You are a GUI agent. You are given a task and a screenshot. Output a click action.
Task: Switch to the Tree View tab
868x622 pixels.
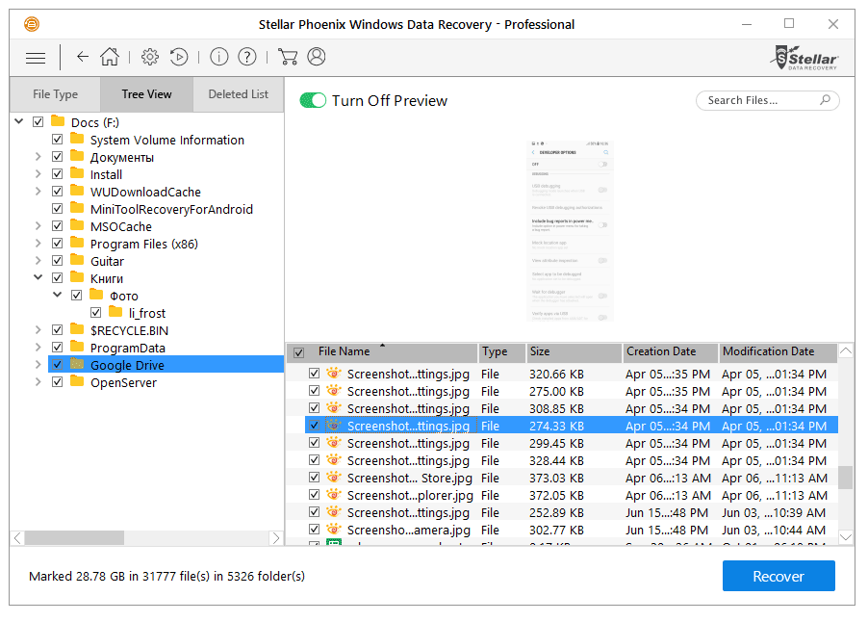coord(146,94)
